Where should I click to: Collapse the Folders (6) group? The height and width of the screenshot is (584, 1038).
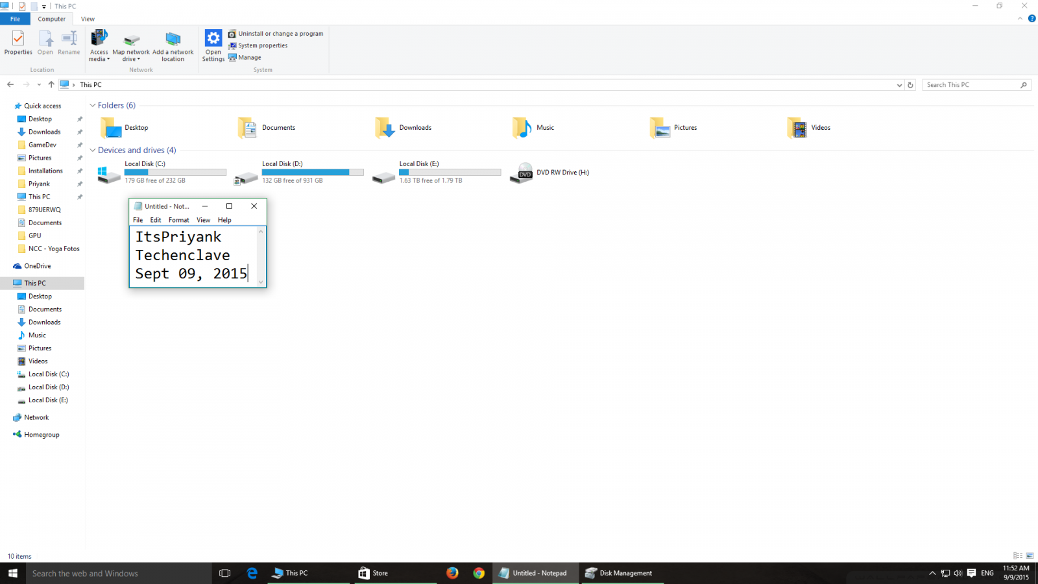[x=93, y=105]
